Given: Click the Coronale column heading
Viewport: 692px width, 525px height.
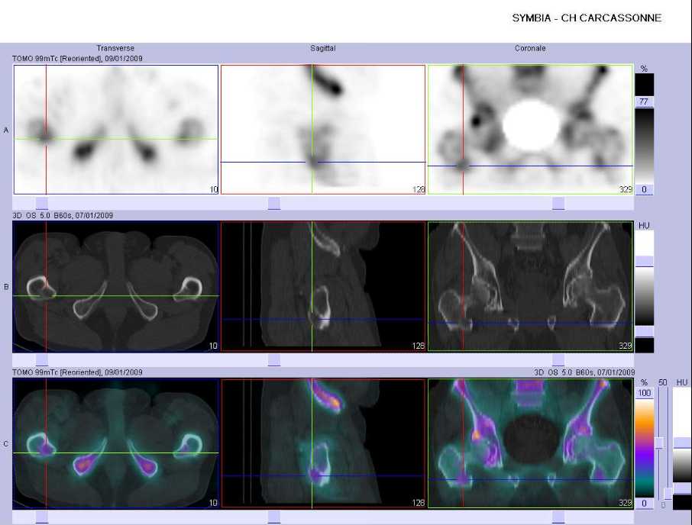Looking at the screenshot, I should pos(530,48).
